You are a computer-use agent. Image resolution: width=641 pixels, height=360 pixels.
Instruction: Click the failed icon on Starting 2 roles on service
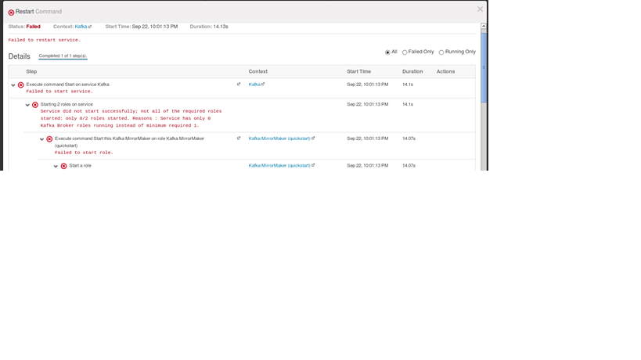[x=35, y=105]
